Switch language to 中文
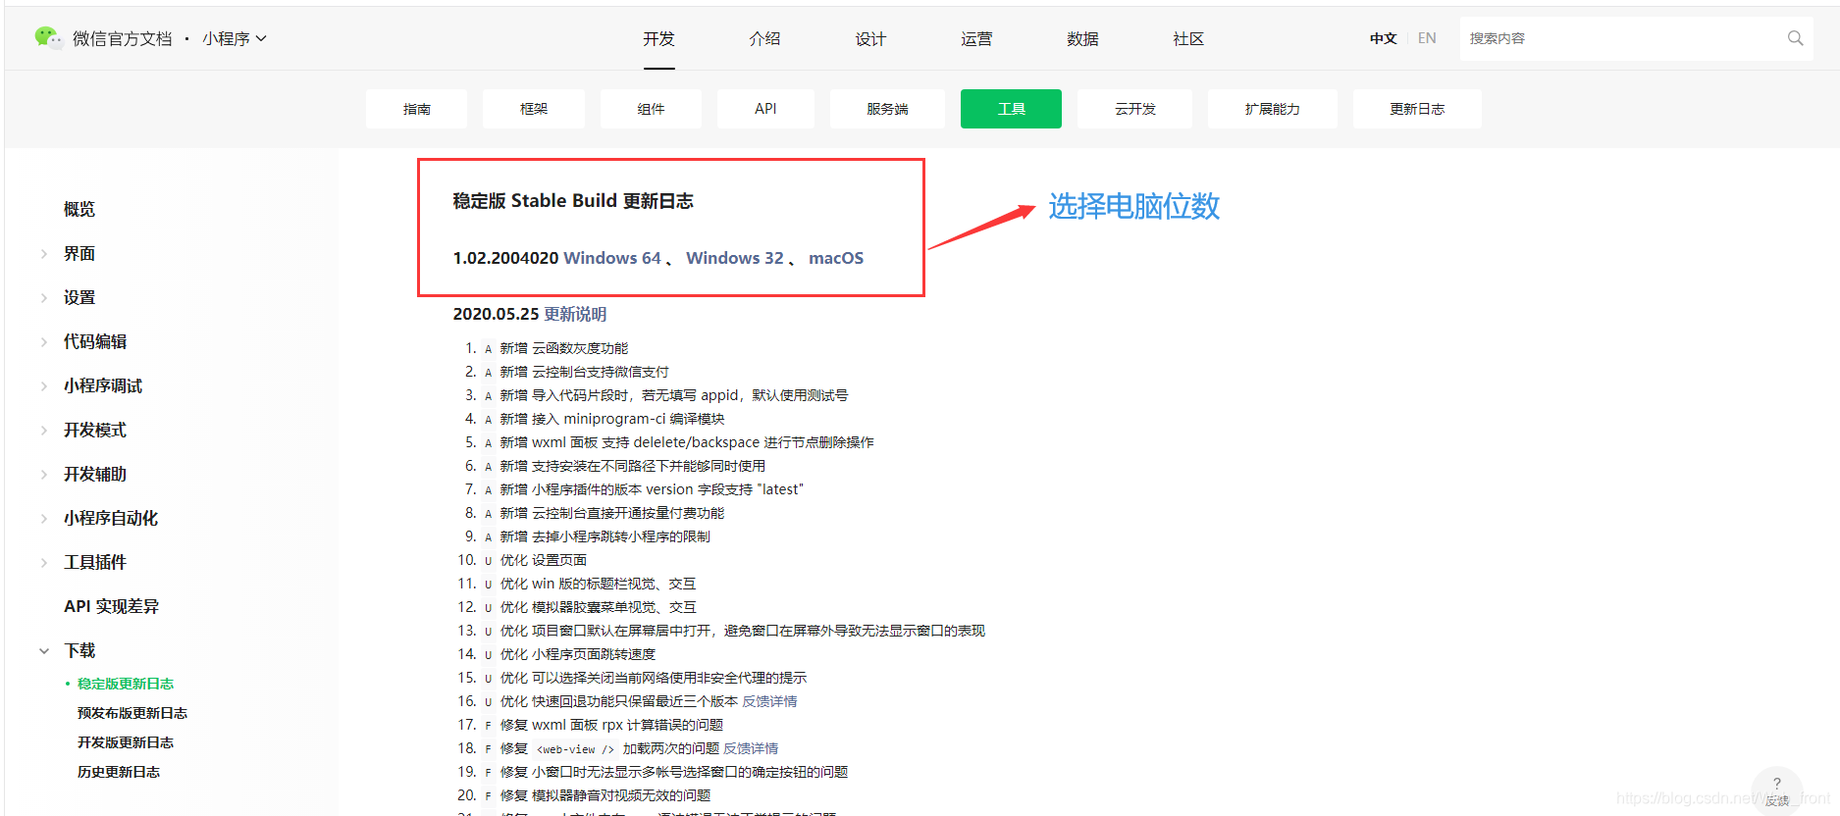The width and height of the screenshot is (1840, 816). (x=1383, y=38)
